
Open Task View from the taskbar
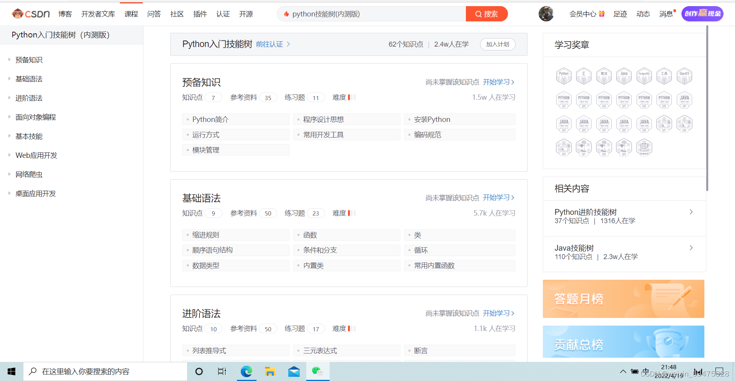222,371
